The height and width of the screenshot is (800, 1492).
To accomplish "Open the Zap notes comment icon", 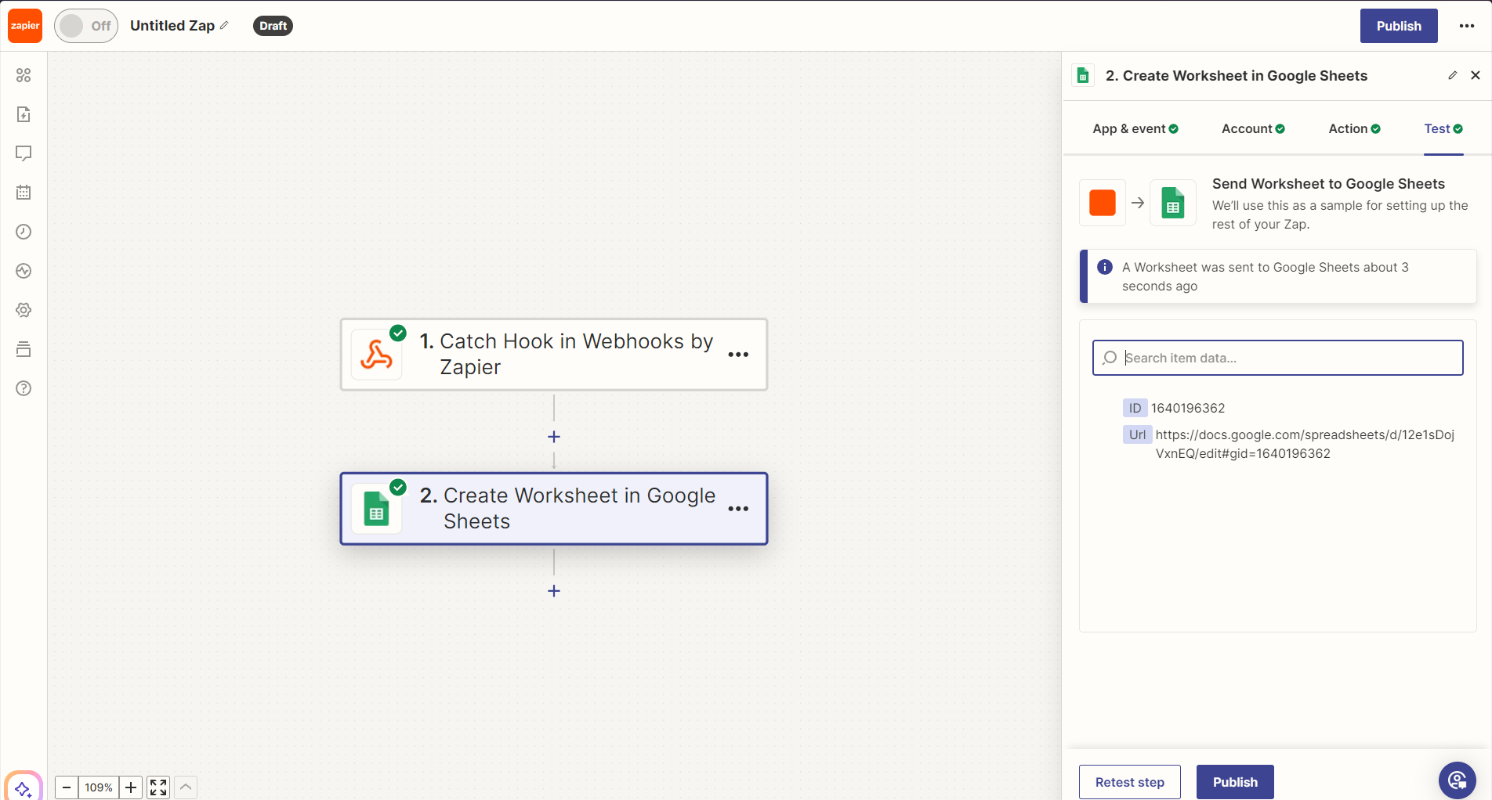I will click(24, 153).
